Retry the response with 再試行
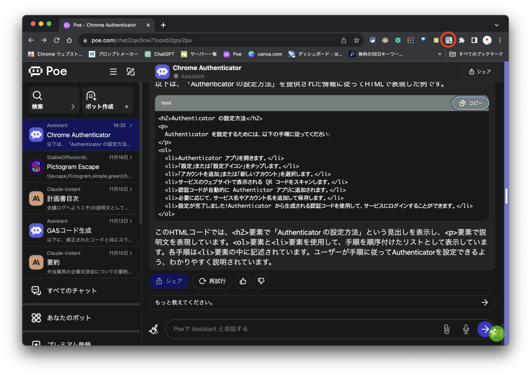This screenshot has width=531, height=375. (x=212, y=281)
